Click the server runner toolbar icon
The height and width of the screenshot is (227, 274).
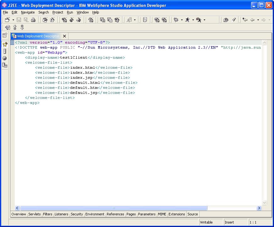click(129, 20)
